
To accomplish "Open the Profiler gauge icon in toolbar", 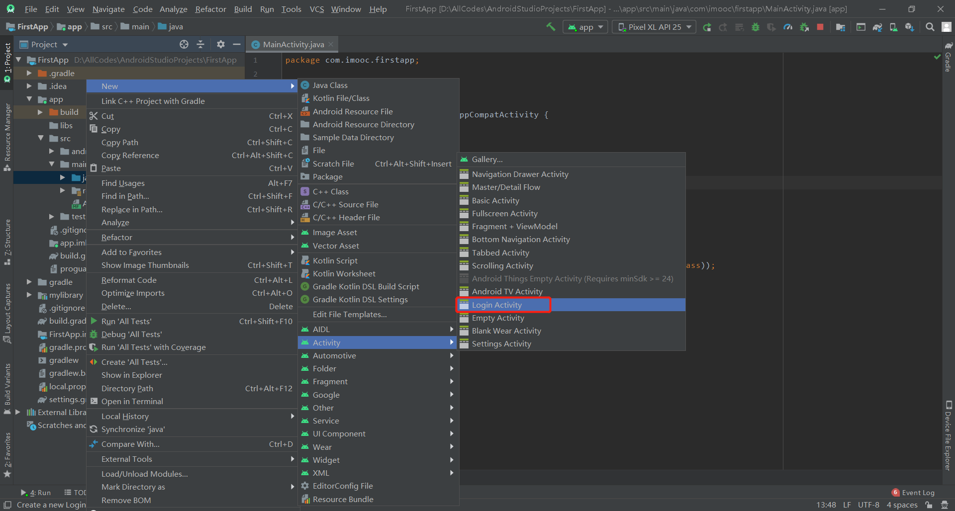I will [x=788, y=27].
